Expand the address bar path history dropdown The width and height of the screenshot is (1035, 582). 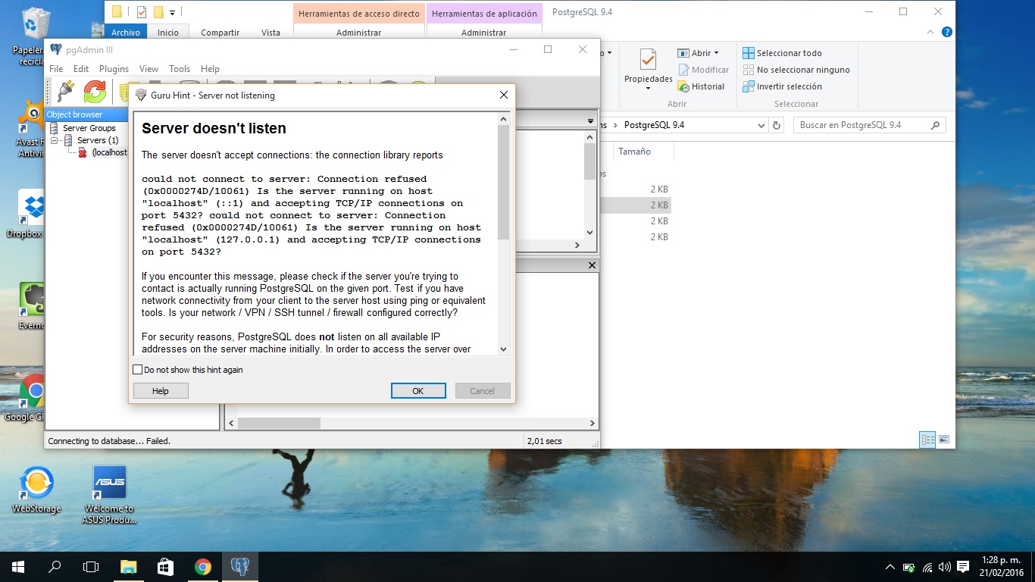pyautogui.click(x=761, y=125)
